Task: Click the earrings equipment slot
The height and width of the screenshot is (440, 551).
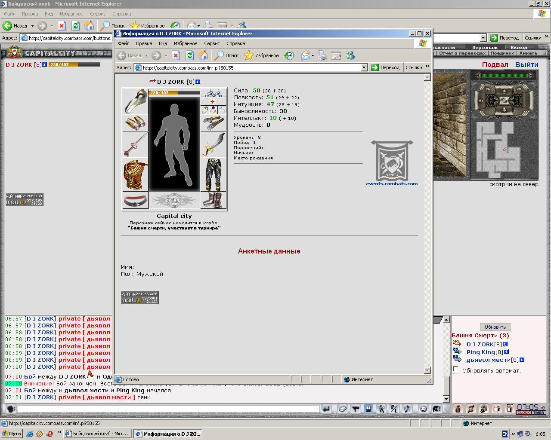Action: coord(213,93)
